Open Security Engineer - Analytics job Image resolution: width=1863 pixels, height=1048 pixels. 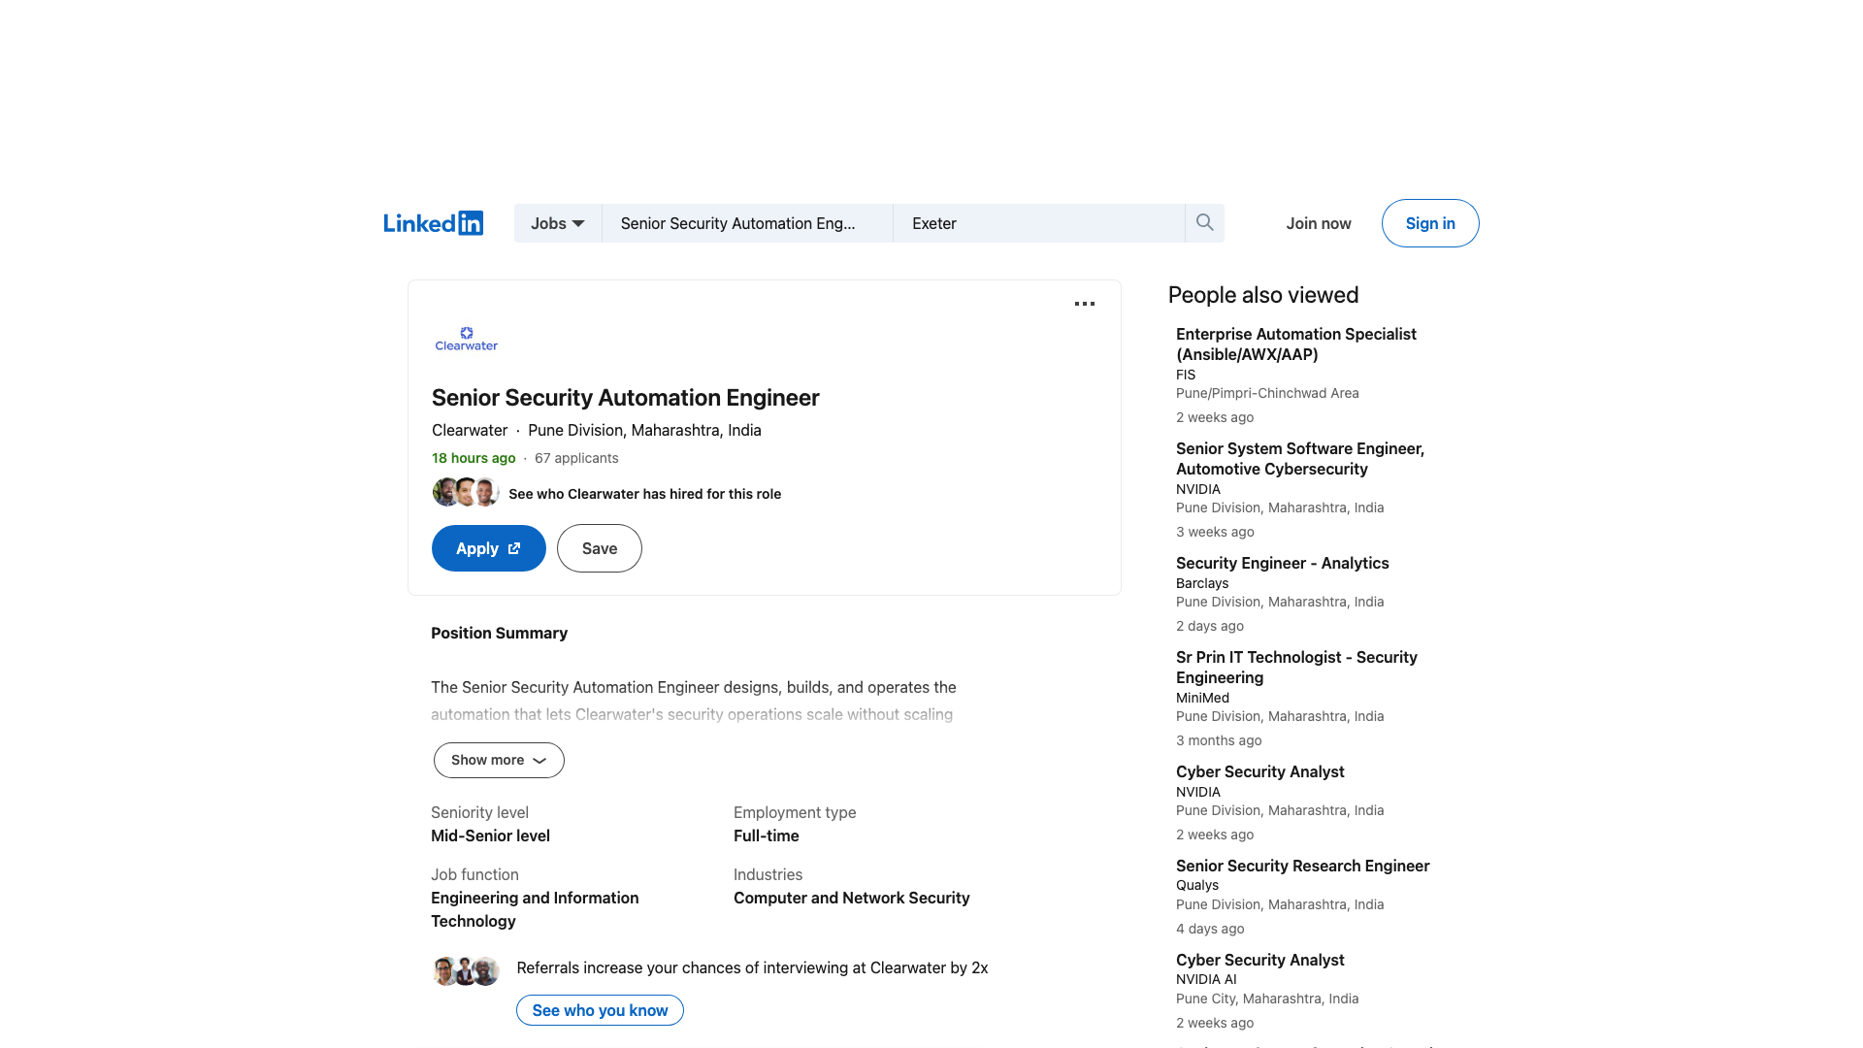point(1283,563)
